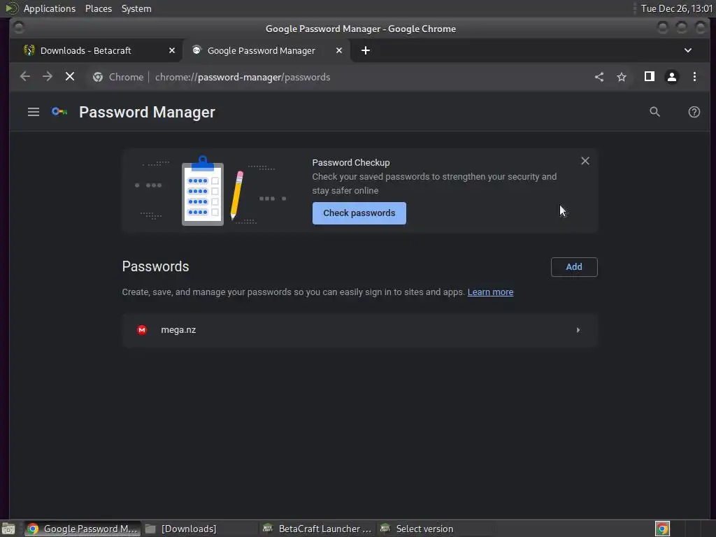The width and height of the screenshot is (716, 537).
Task: Click the Chrome site info chip
Action: click(x=118, y=77)
